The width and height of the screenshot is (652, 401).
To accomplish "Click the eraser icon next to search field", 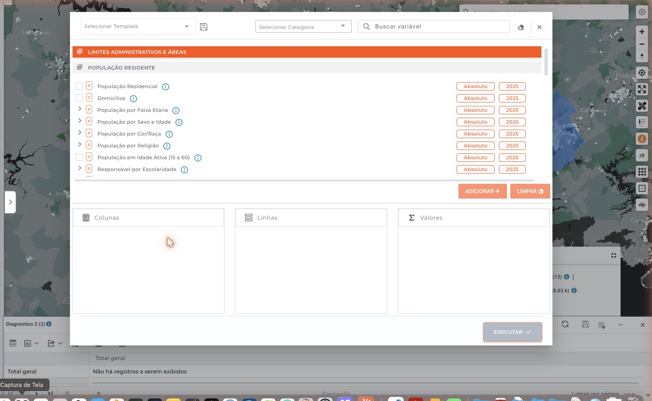I will pos(521,27).
